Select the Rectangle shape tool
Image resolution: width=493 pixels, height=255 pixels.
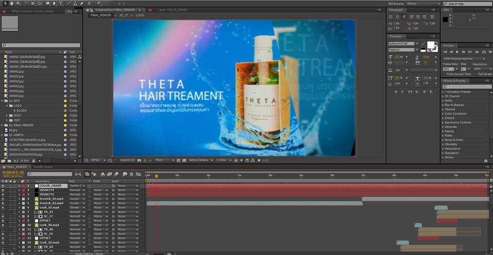(48, 4)
